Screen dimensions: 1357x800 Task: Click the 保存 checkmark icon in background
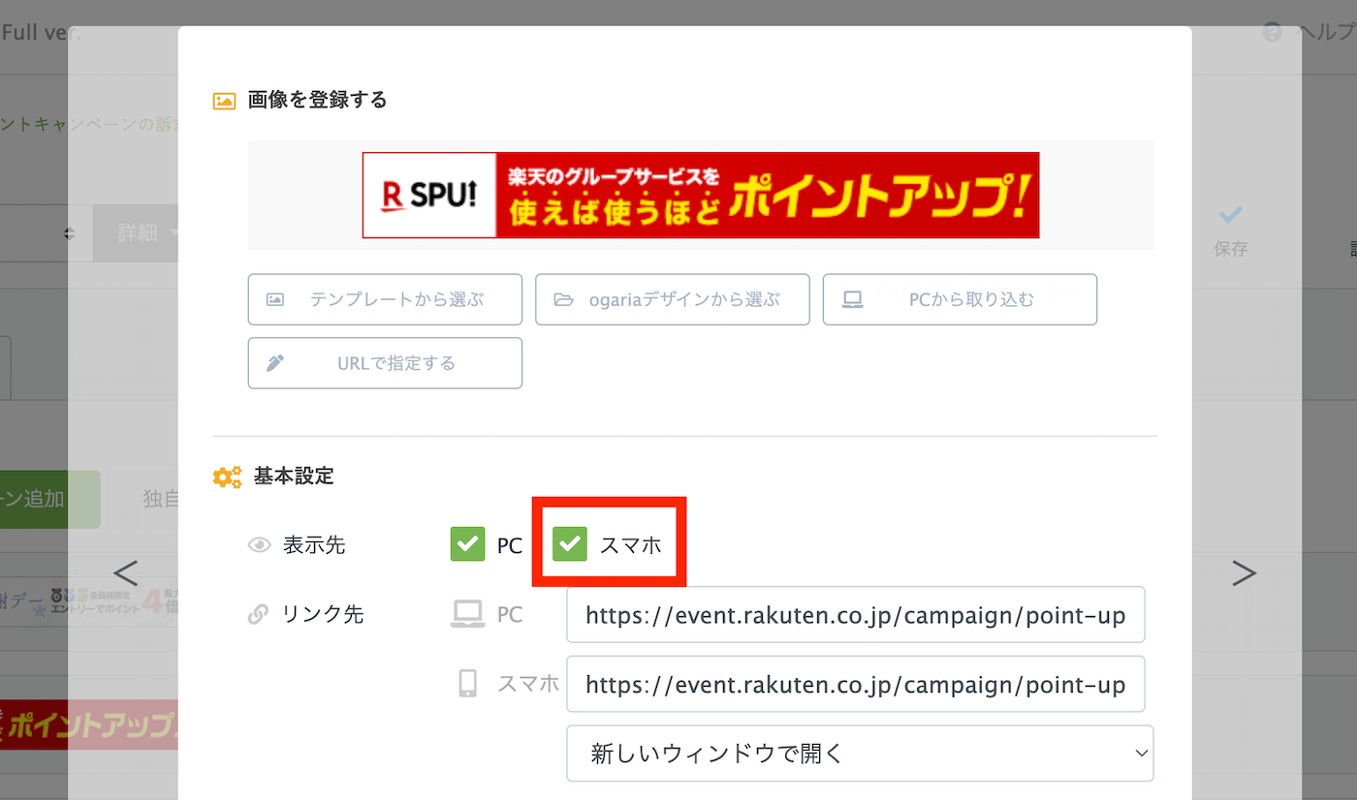[x=1230, y=215]
